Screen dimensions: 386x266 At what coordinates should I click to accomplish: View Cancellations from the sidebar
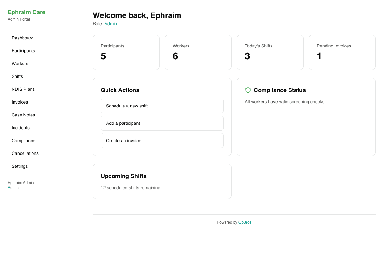[x=25, y=153]
